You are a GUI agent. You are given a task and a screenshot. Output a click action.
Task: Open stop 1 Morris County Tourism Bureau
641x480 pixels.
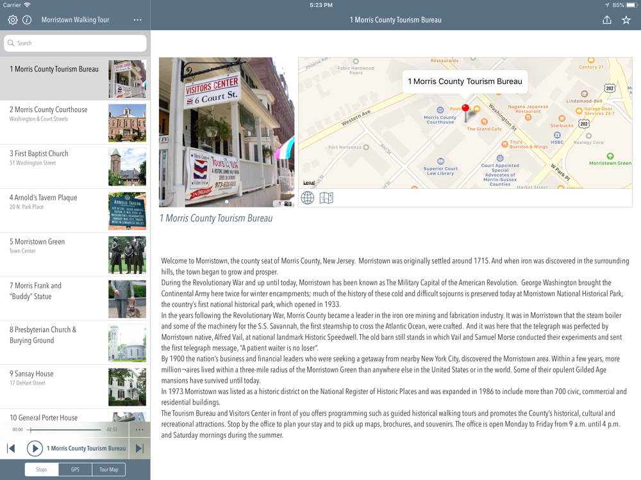(75, 79)
